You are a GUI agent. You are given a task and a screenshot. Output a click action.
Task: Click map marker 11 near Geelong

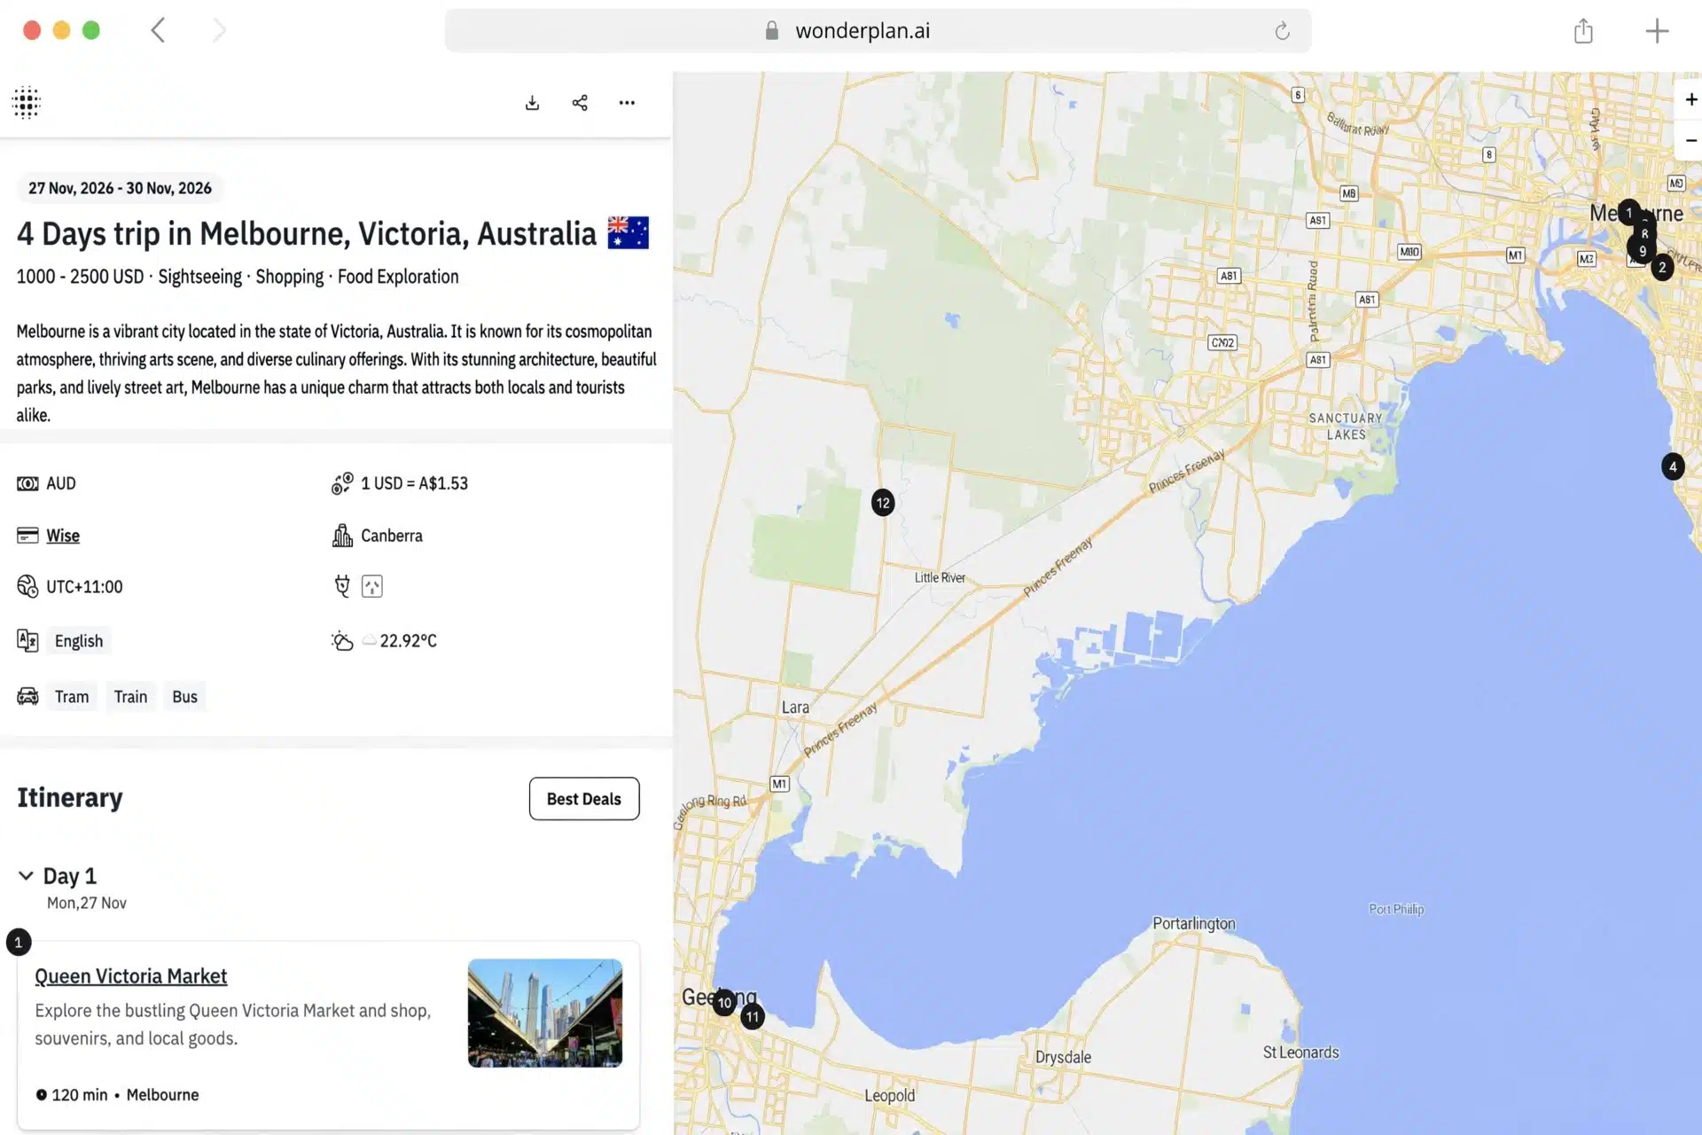click(x=753, y=1016)
